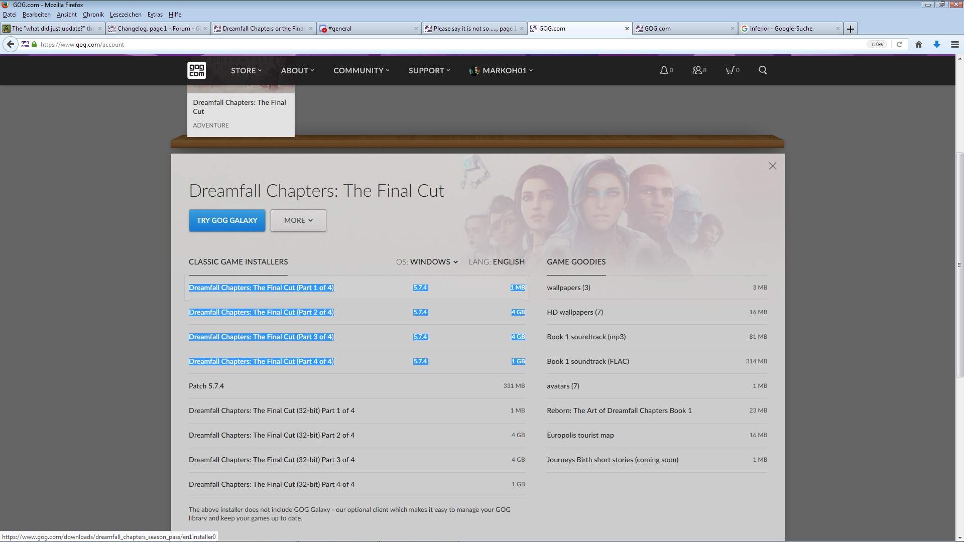Download Reborn: The Art of Dreamfall Chapters
Viewport: 964px width, 542px height.
[657, 411]
